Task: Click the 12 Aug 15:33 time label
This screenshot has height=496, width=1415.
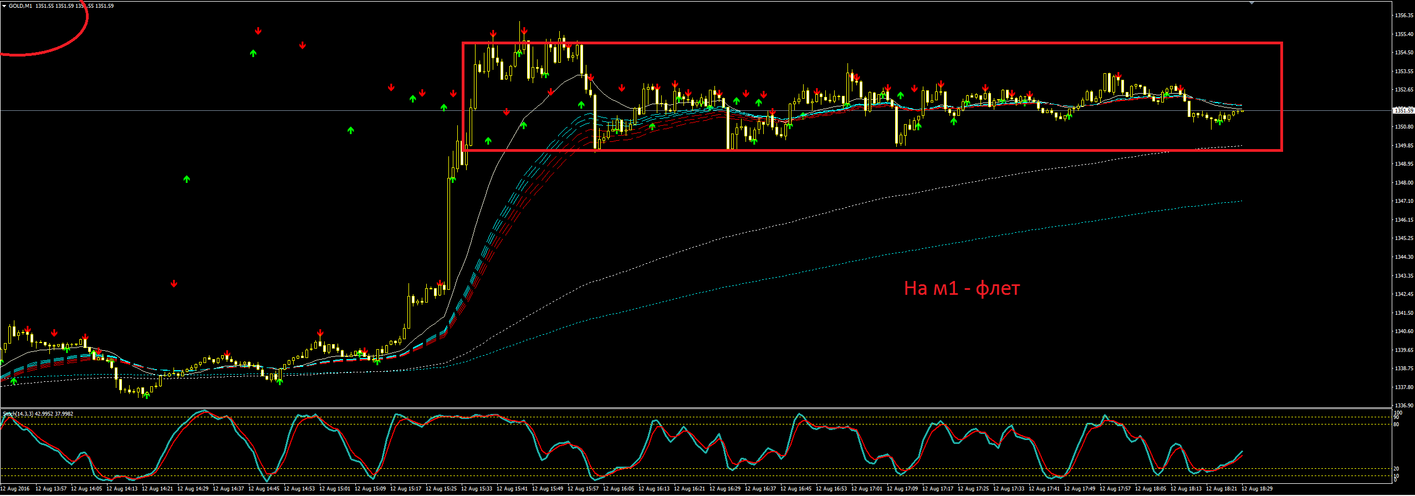Action: pos(477,489)
